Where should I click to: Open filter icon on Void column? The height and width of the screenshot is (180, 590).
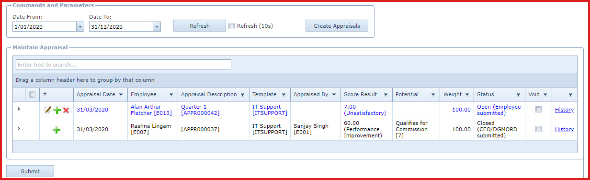[x=545, y=95]
